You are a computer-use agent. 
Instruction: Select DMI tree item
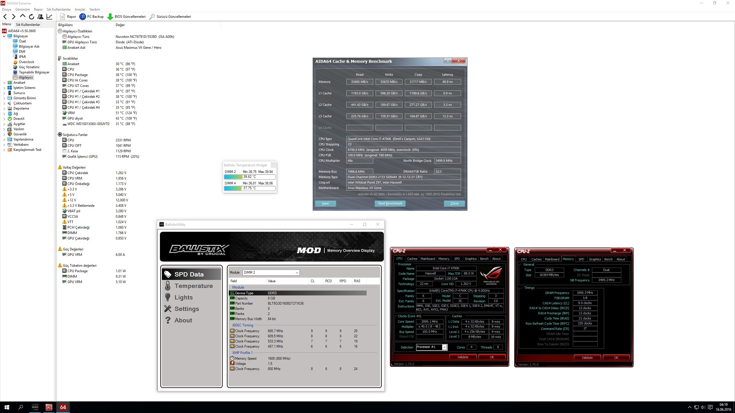coord(22,52)
